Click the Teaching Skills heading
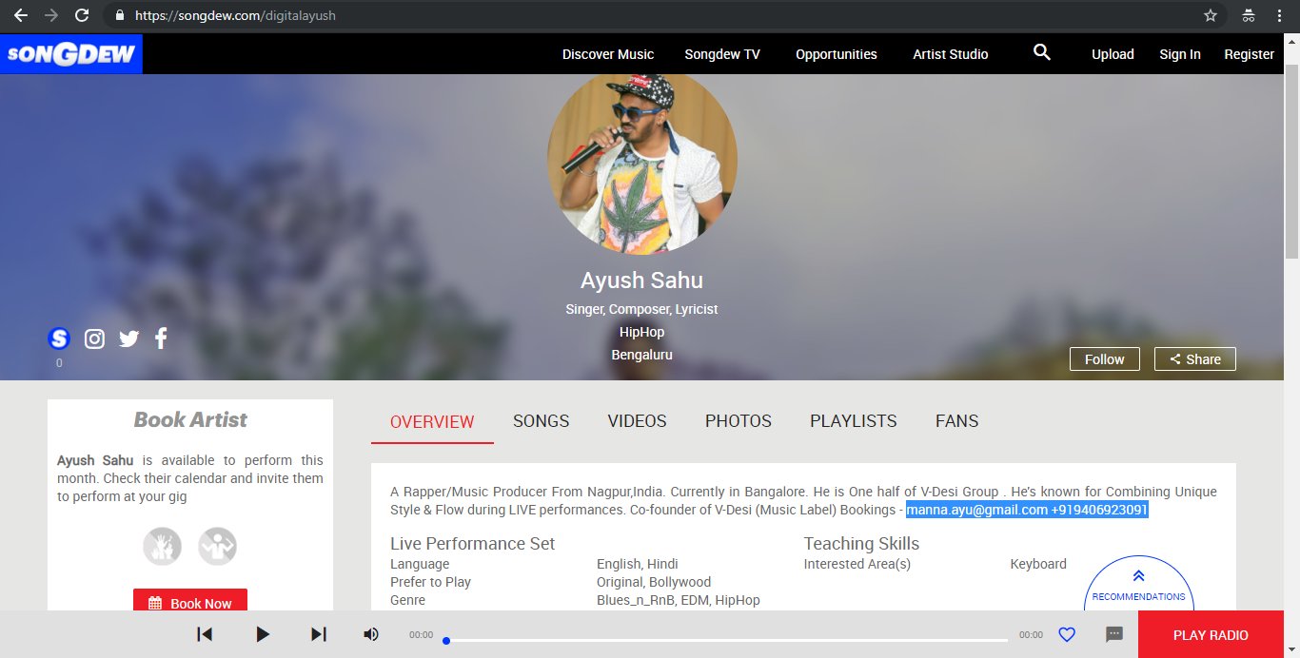The image size is (1300, 658). [x=861, y=544]
